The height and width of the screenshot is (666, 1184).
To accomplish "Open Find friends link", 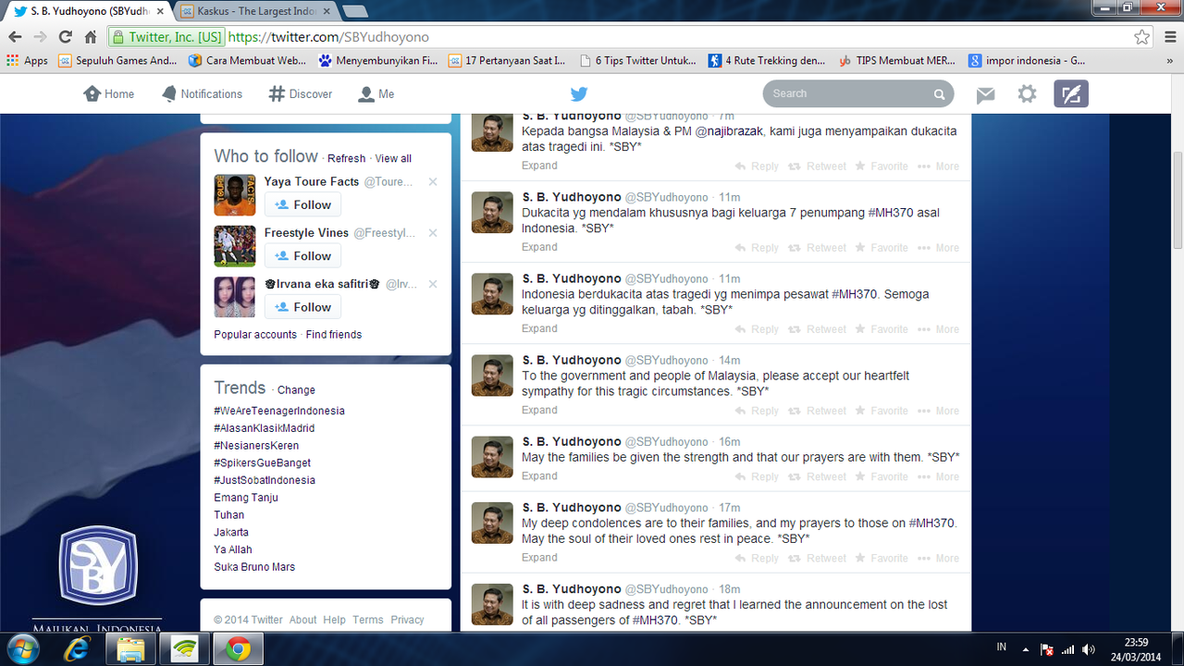I will (334, 334).
